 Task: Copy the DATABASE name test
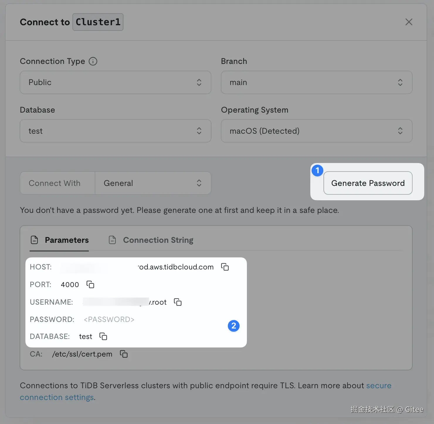coord(103,336)
